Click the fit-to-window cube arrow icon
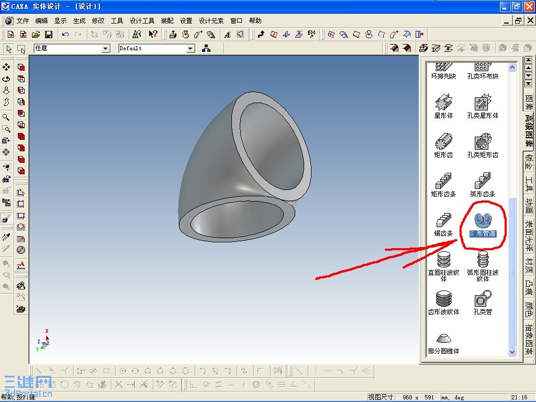536x402 pixels. 6,140
